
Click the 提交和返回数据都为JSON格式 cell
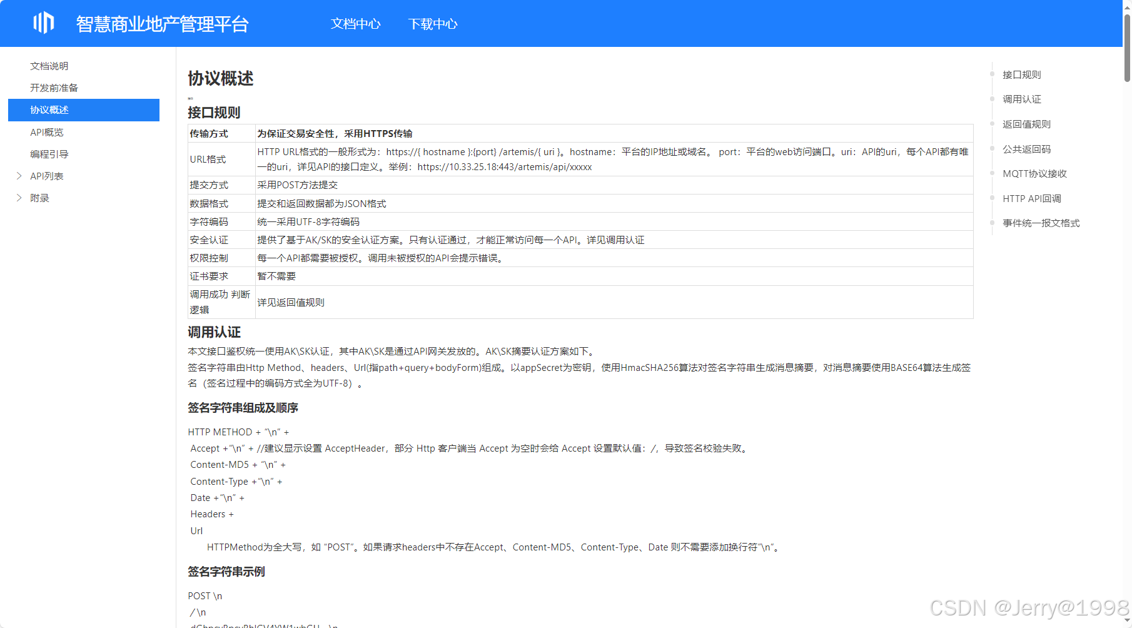(x=614, y=204)
